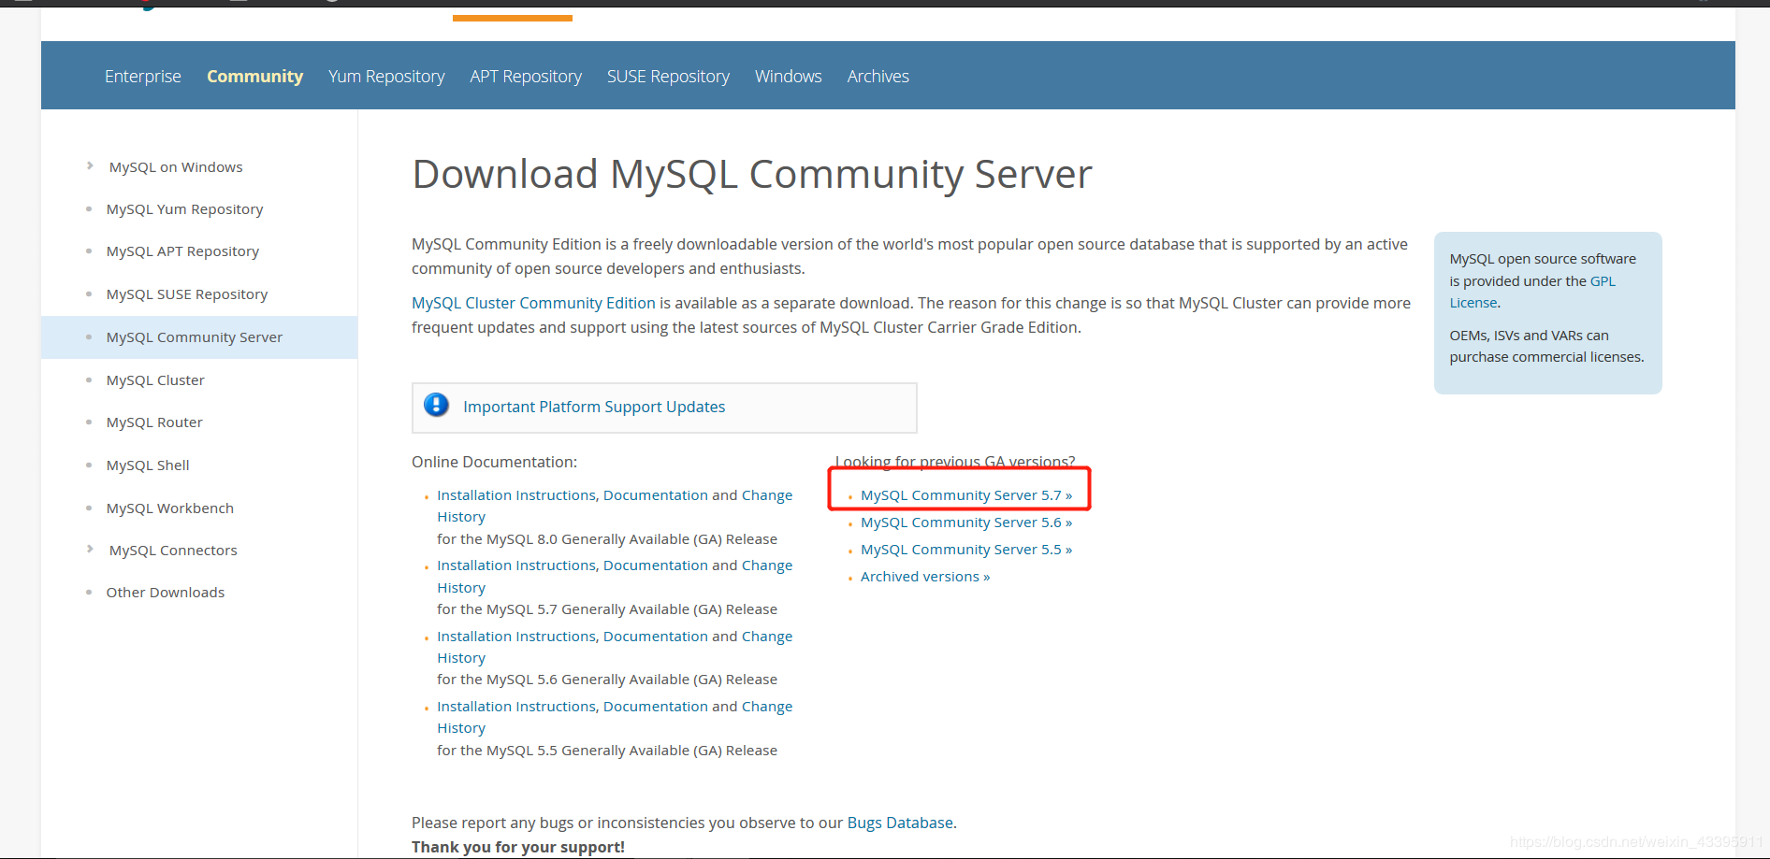Select Yum Repository in the navigation bar
The image size is (1770, 859).
[x=385, y=76]
